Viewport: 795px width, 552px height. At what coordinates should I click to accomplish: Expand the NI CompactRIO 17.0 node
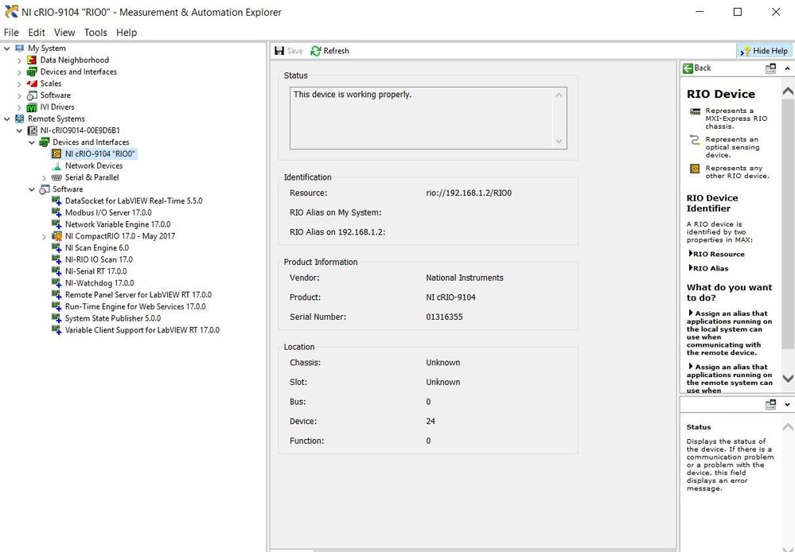pyautogui.click(x=44, y=237)
